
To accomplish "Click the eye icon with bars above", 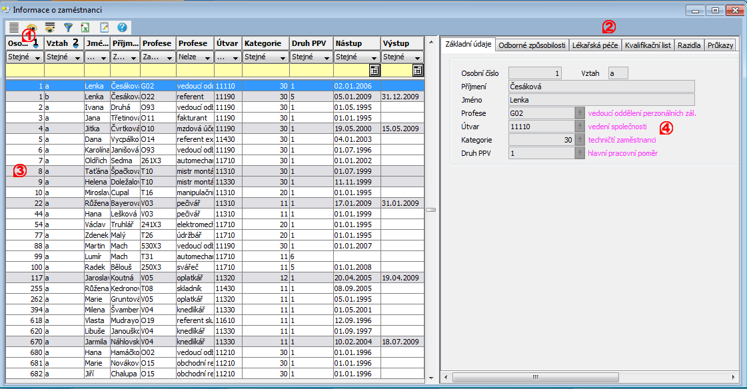I will click(x=49, y=27).
